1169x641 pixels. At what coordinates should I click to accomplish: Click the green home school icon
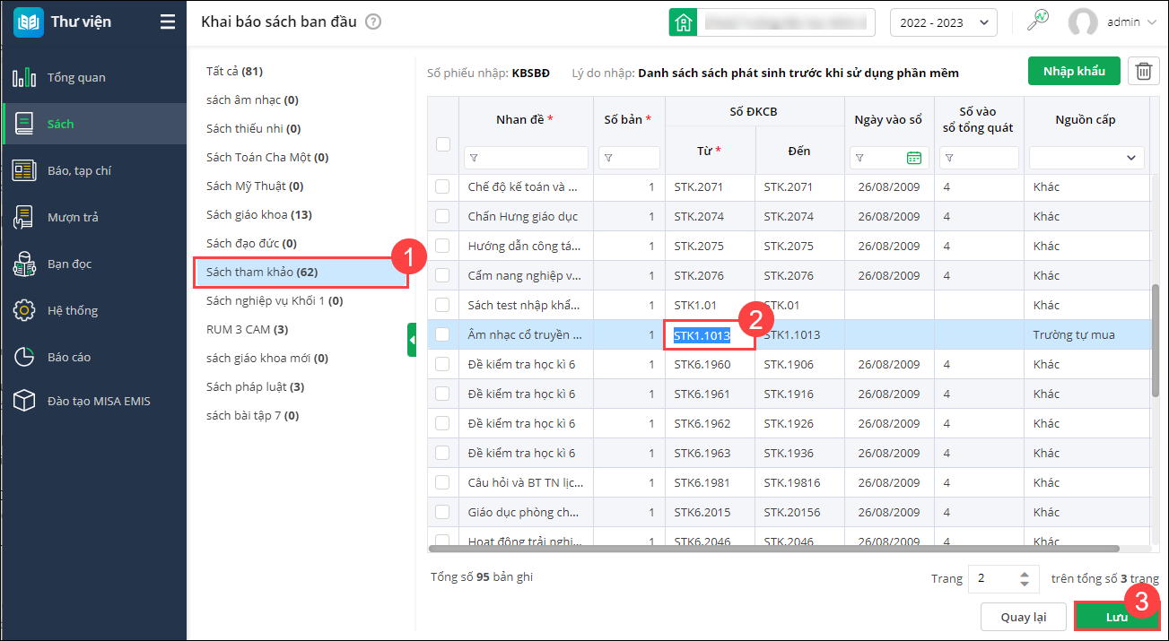(x=683, y=22)
